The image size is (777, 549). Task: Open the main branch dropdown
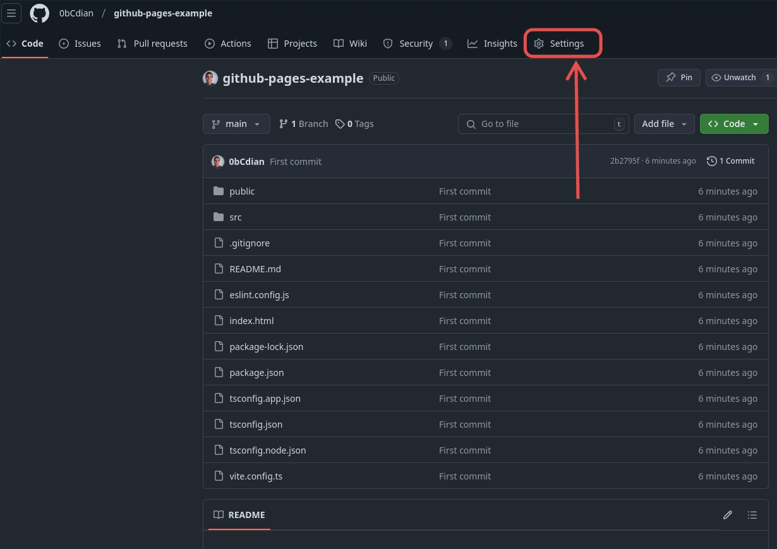[x=236, y=124]
